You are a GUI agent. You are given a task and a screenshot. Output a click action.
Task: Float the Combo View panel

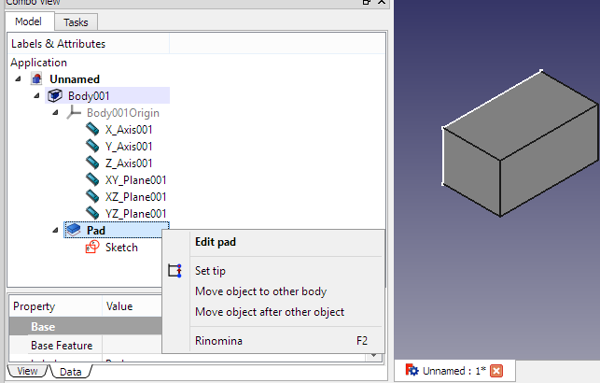(x=366, y=2)
